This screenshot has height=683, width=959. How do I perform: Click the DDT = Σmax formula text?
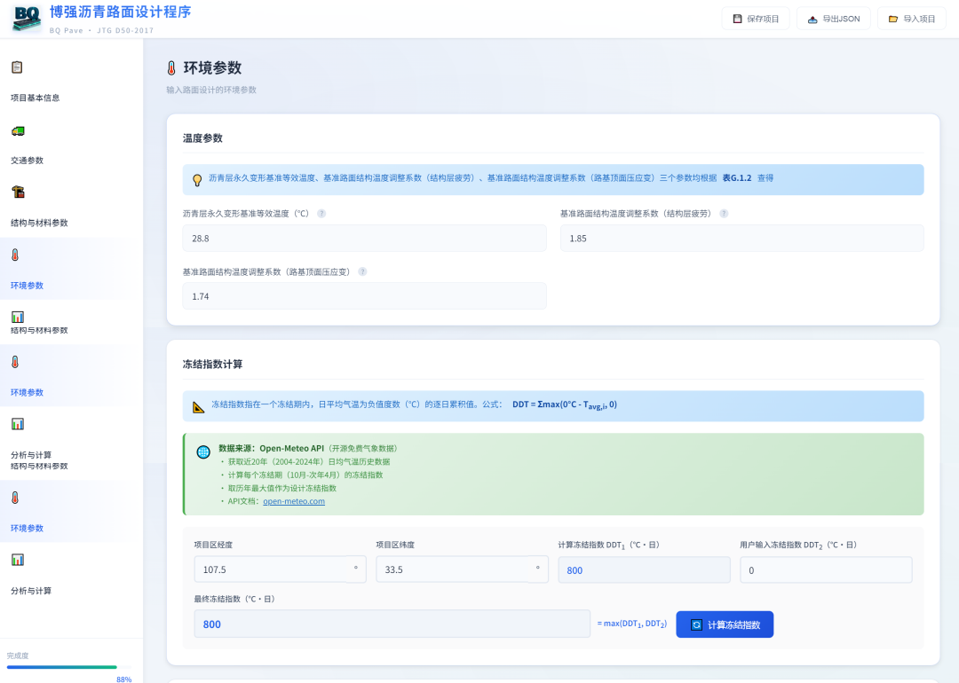pos(565,405)
